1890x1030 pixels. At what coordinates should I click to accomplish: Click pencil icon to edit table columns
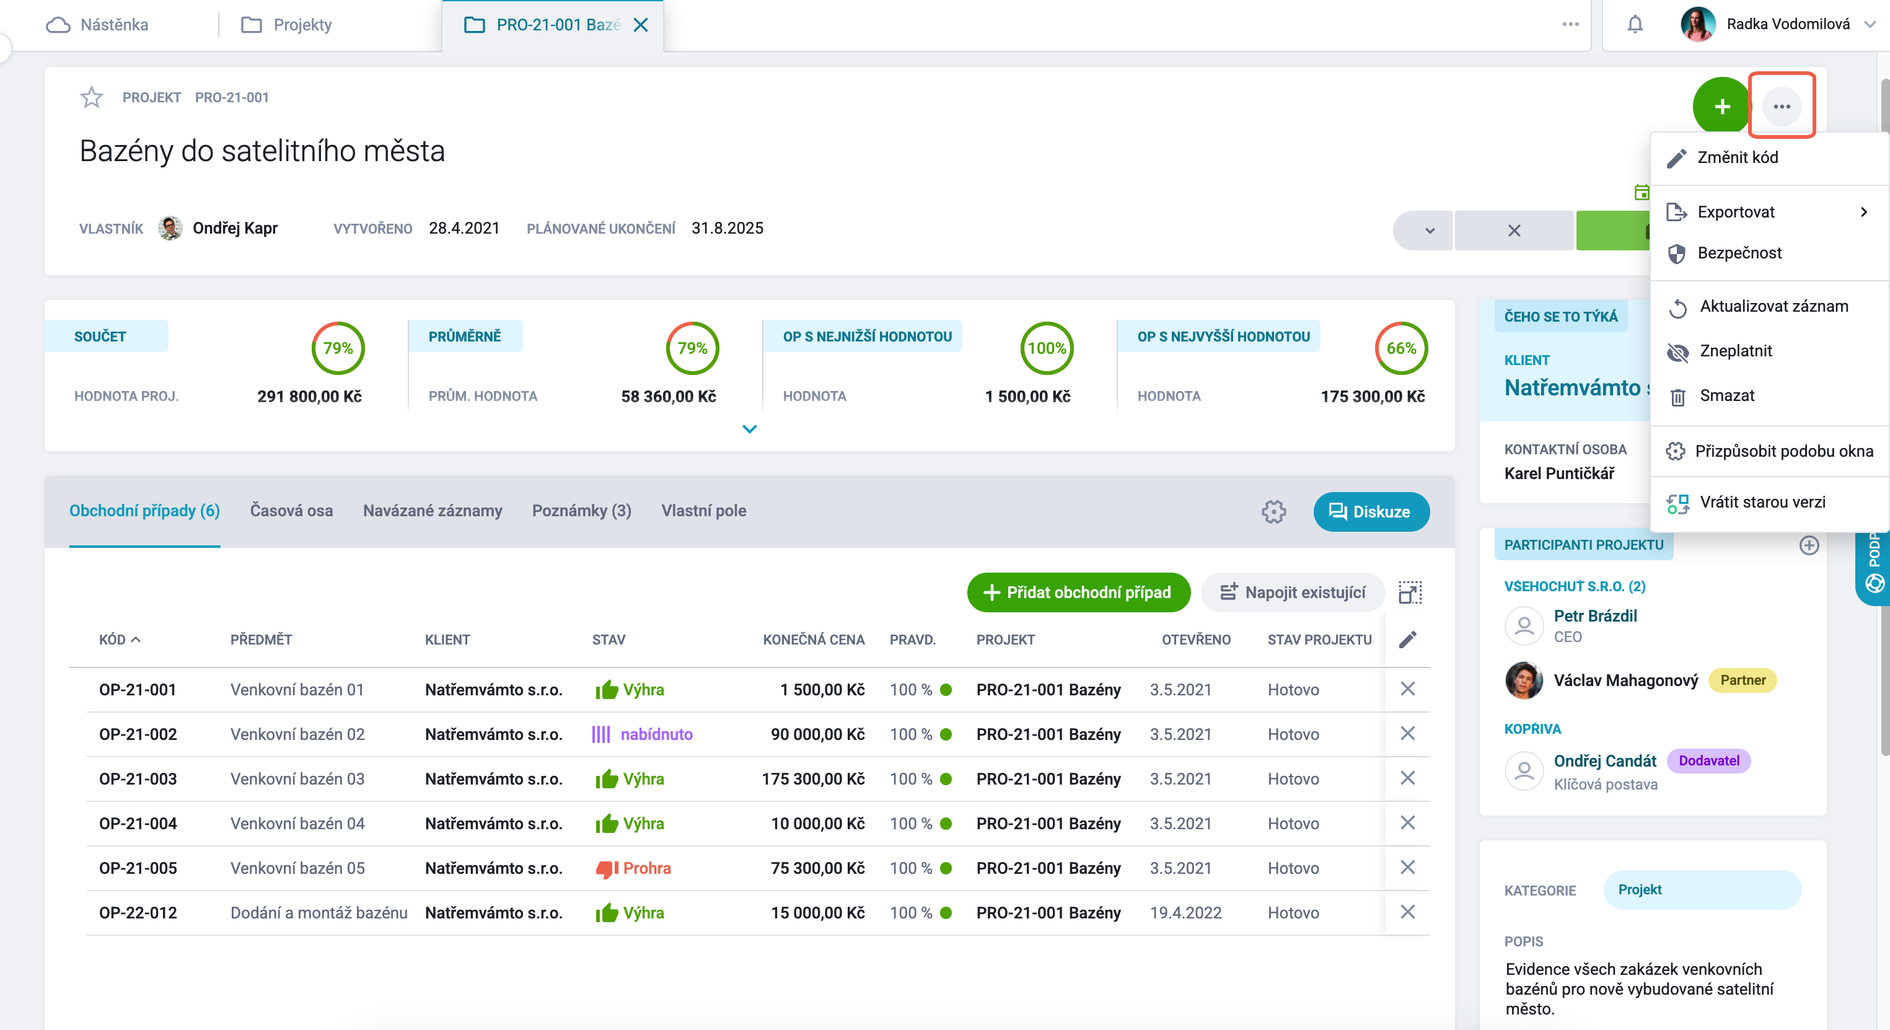point(1407,640)
